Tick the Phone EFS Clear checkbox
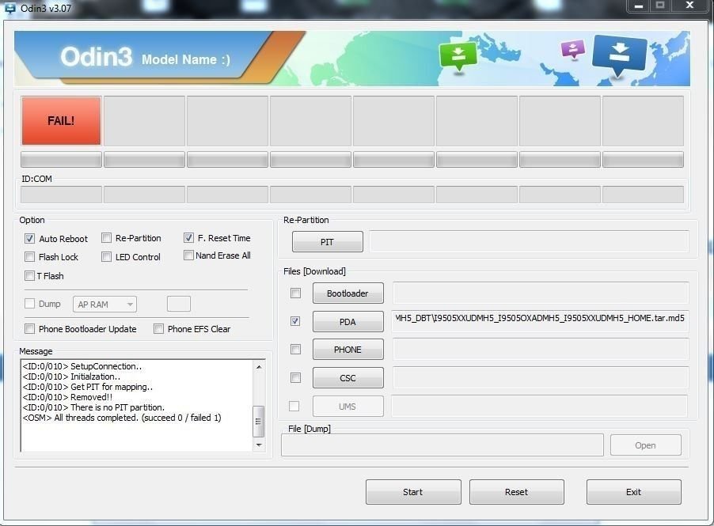 [x=158, y=328]
